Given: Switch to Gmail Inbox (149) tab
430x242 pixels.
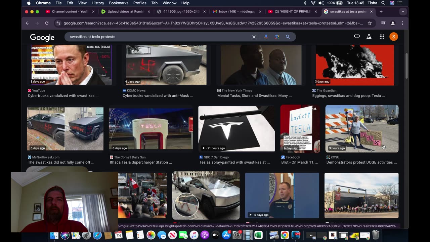Looking at the screenshot, I should point(237,11).
